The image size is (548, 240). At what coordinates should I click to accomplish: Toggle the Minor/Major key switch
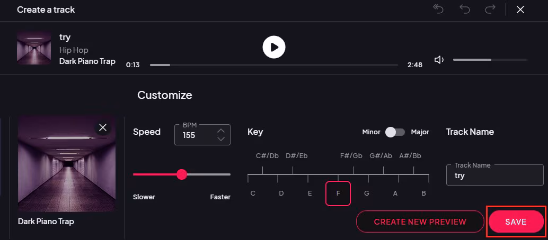(395, 132)
